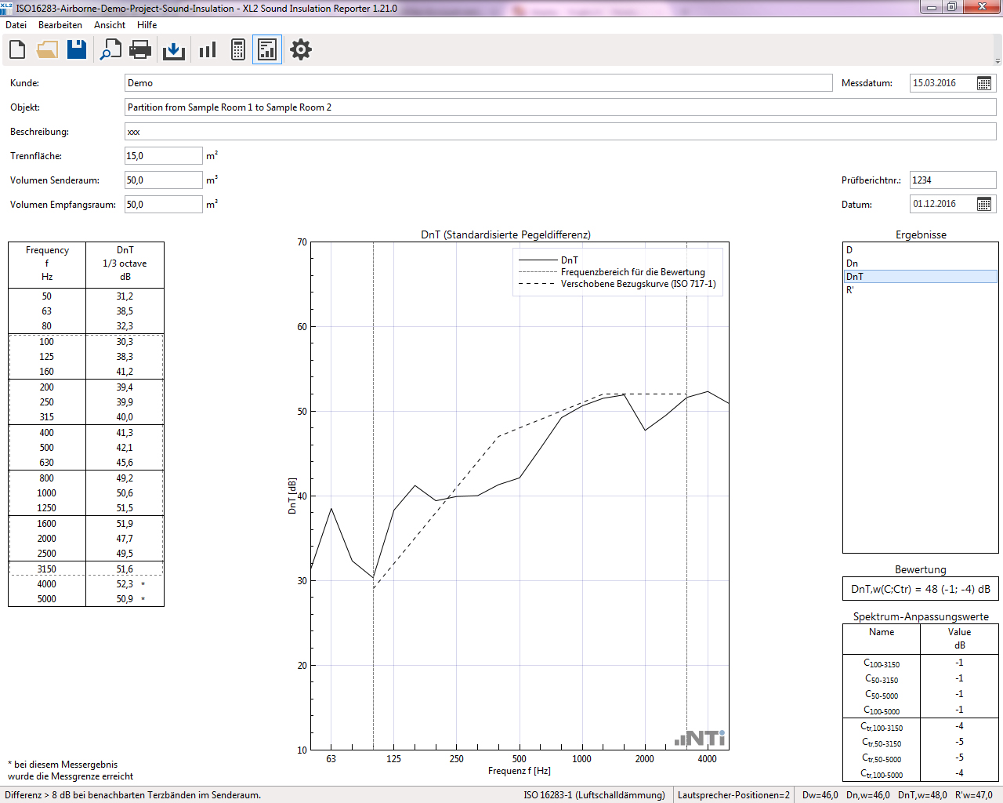Click the Prüfberichtnr. field showing 1234
Image resolution: width=1003 pixels, height=803 pixels.
952,180
